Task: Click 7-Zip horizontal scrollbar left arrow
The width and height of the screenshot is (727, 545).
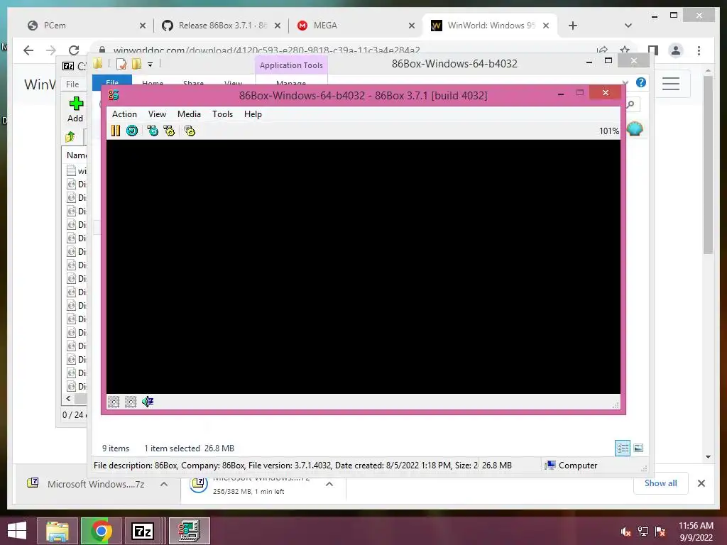Action: click(x=69, y=399)
